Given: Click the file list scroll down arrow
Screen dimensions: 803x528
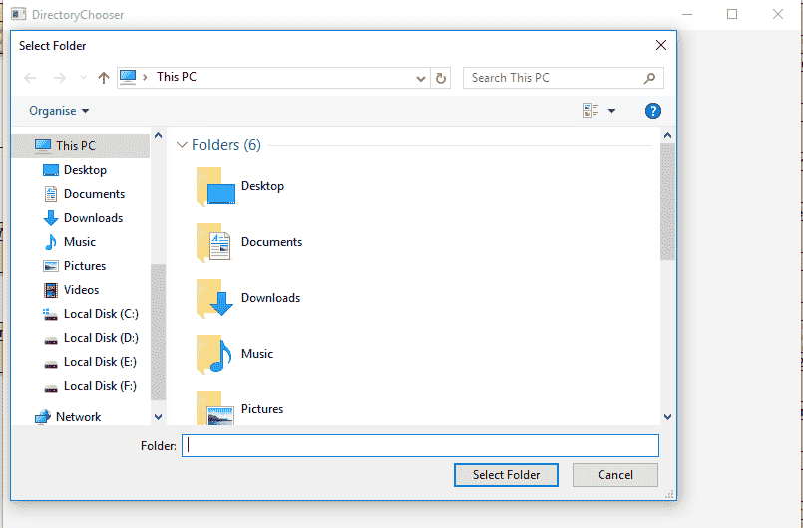Looking at the screenshot, I should coord(667,417).
